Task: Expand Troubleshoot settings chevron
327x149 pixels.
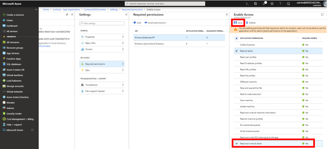Action: pos(123,85)
